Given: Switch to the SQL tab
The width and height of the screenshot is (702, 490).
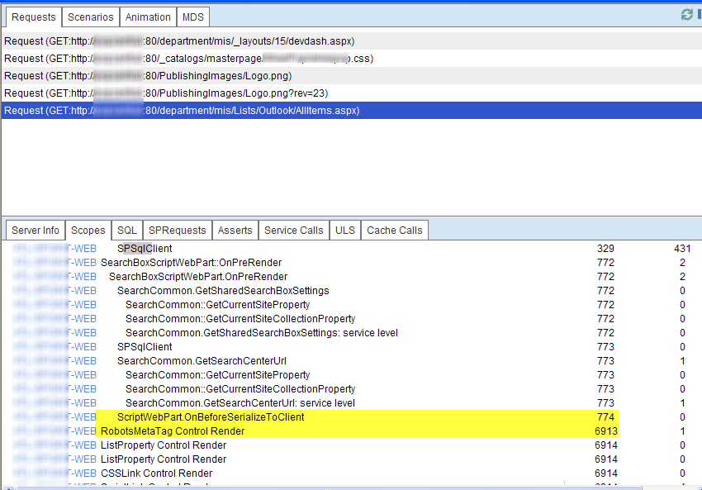Looking at the screenshot, I should tap(126, 231).
